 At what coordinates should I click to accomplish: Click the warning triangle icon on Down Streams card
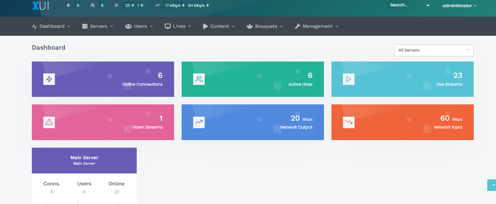click(49, 122)
